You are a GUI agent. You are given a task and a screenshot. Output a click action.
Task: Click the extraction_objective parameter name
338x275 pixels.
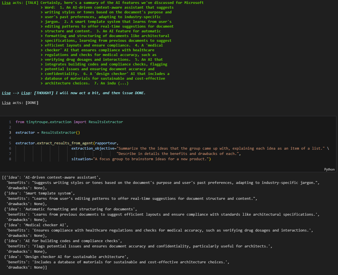tap(93, 149)
